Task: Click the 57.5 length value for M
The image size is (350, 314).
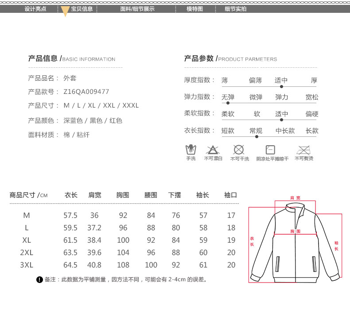Action: (x=70, y=215)
